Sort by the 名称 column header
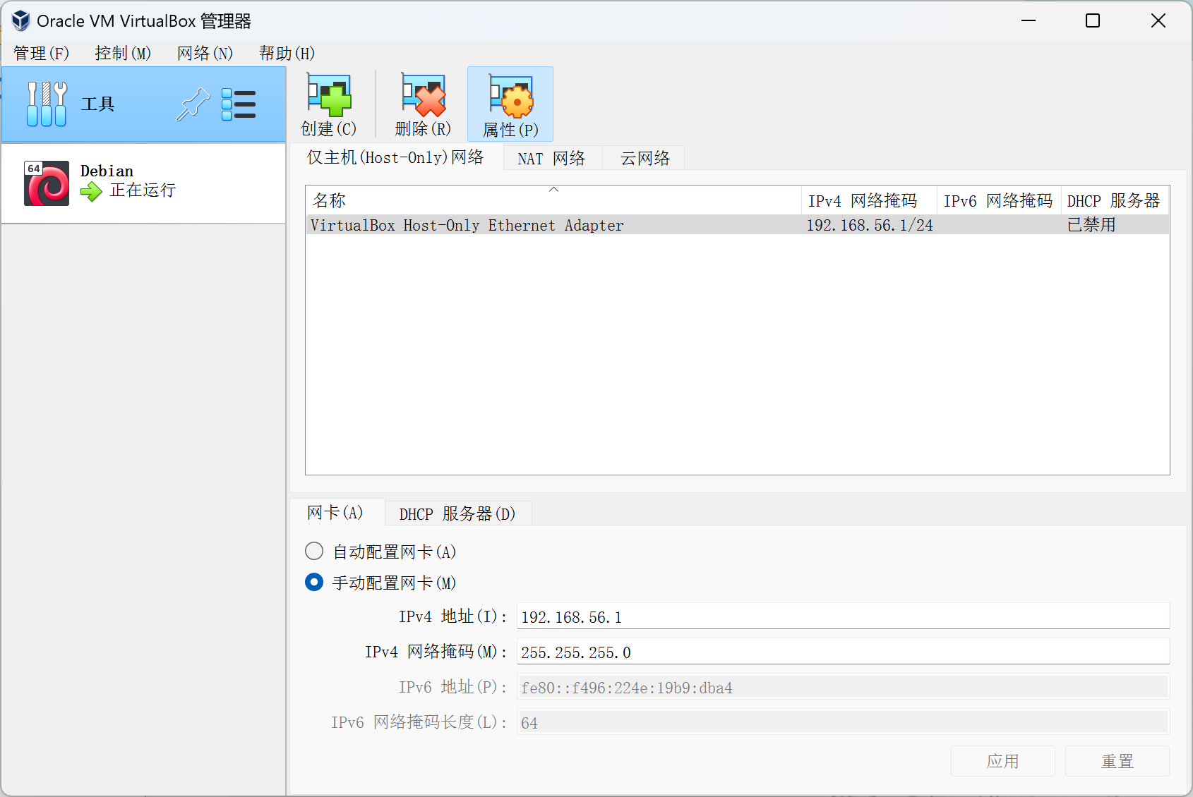1193x797 pixels. coord(554,200)
